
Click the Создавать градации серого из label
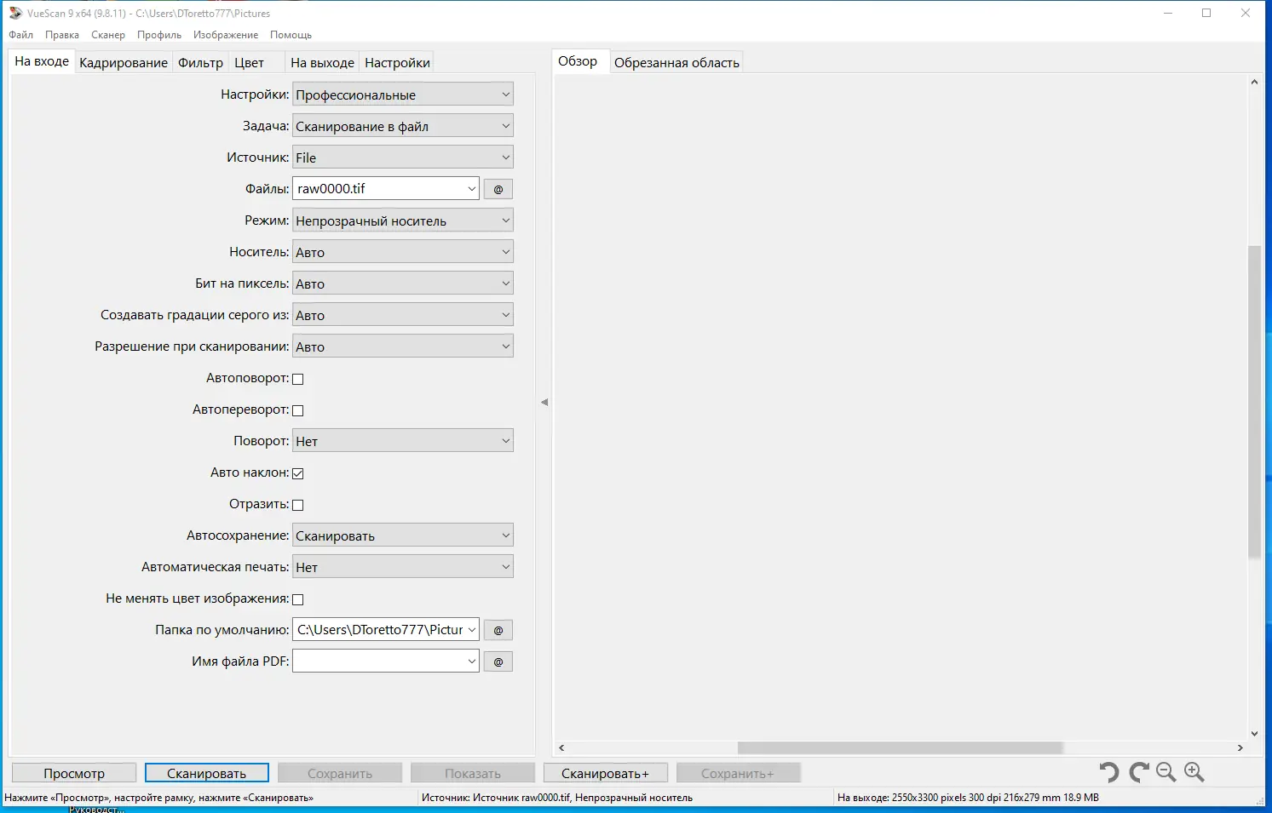pyautogui.click(x=195, y=315)
